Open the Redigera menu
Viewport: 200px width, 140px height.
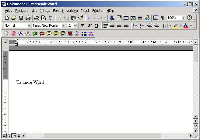tap(22, 11)
